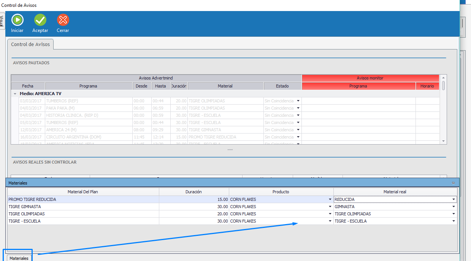The height and width of the screenshot is (261, 471).
Task: Open Estado dropdown for TUMBEROS 05/03/2017 row
Action: (298, 123)
